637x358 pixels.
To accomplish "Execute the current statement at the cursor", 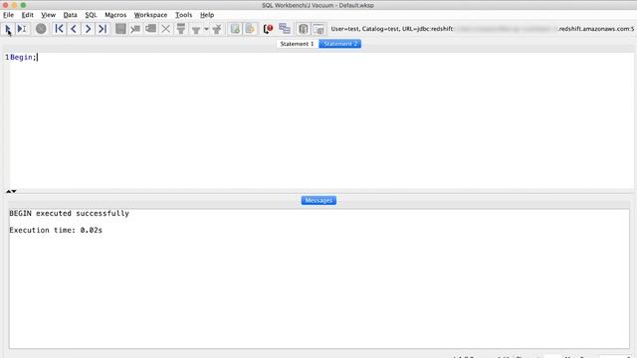I will (22, 29).
